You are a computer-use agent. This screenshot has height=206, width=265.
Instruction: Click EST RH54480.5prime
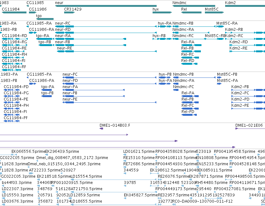click(x=196, y=186)
